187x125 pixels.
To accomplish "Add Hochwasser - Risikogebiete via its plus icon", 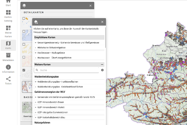I will point(36,53).
